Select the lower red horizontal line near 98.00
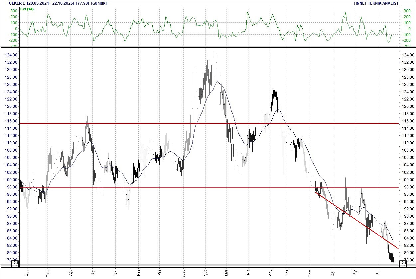This screenshot has height=279, width=416. 209,188
